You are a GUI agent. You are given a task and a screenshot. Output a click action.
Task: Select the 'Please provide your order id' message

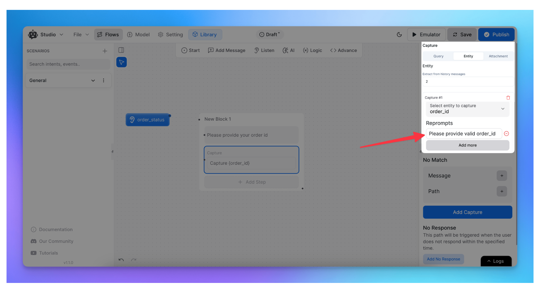point(251,135)
